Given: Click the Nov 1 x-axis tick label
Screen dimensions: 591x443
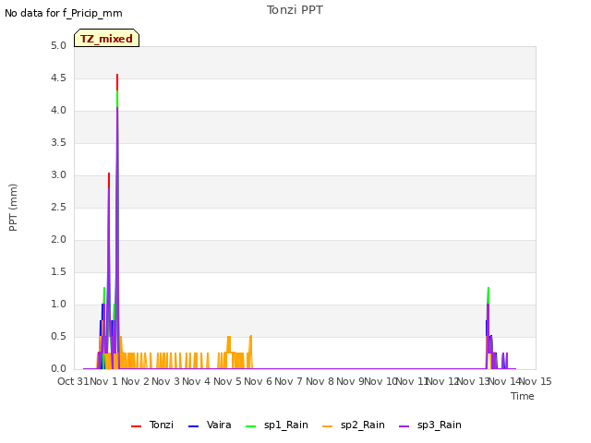Looking at the screenshot, I should point(104,381).
